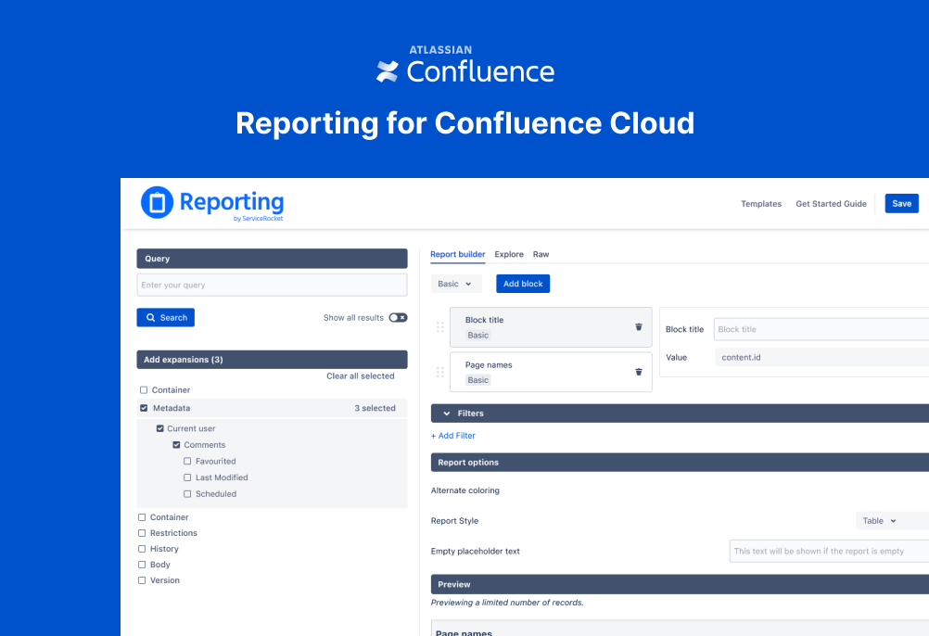The image size is (929, 636).
Task: Collapse the Filters section chevron
Action: point(447,413)
